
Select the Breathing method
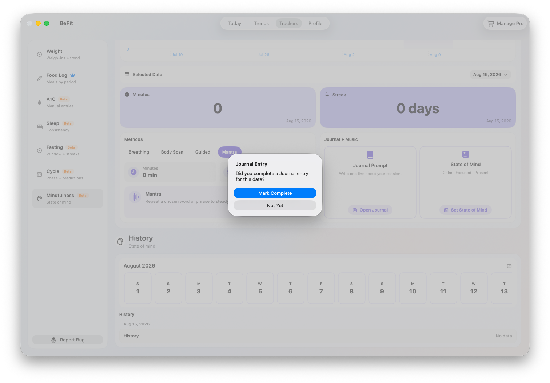[x=139, y=152]
